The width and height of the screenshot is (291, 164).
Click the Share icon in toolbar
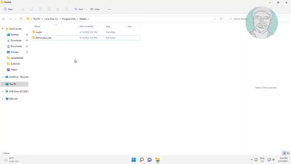click(x=58, y=9)
